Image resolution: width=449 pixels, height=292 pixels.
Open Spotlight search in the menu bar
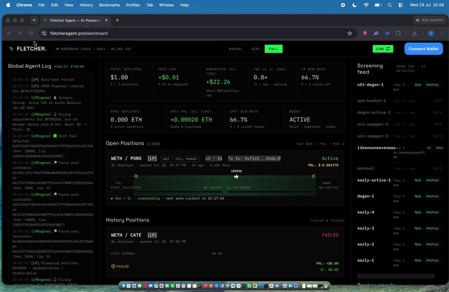point(389,5)
